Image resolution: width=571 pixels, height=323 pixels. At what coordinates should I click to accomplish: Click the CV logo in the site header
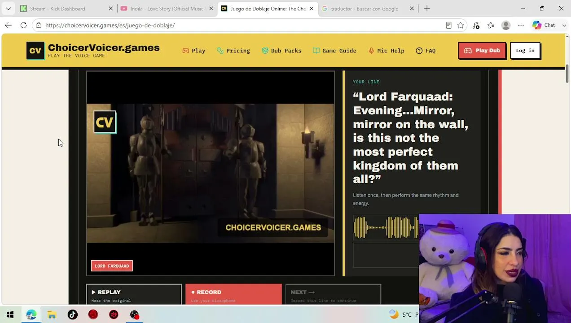coord(35,51)
